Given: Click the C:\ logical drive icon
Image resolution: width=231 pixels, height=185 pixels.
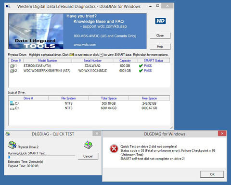Looking at the screenshot, I should (x=12, y=103).
